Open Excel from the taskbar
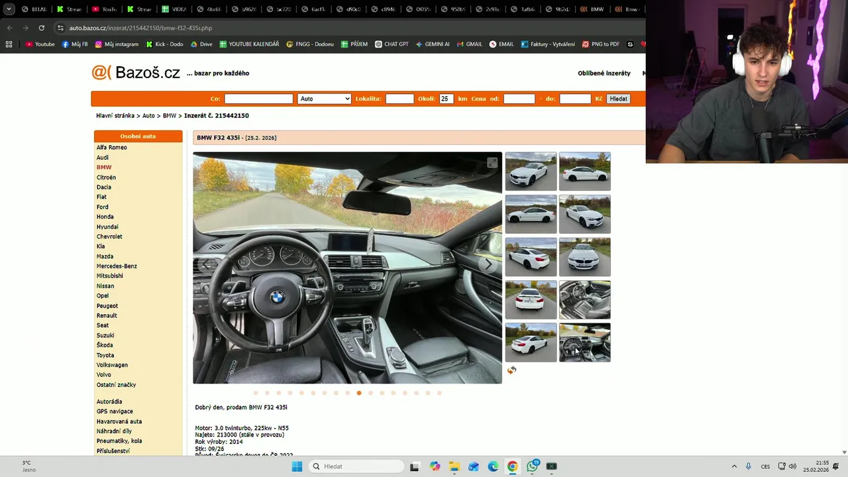This screenshot has width=848, height=477. (551, 466)
